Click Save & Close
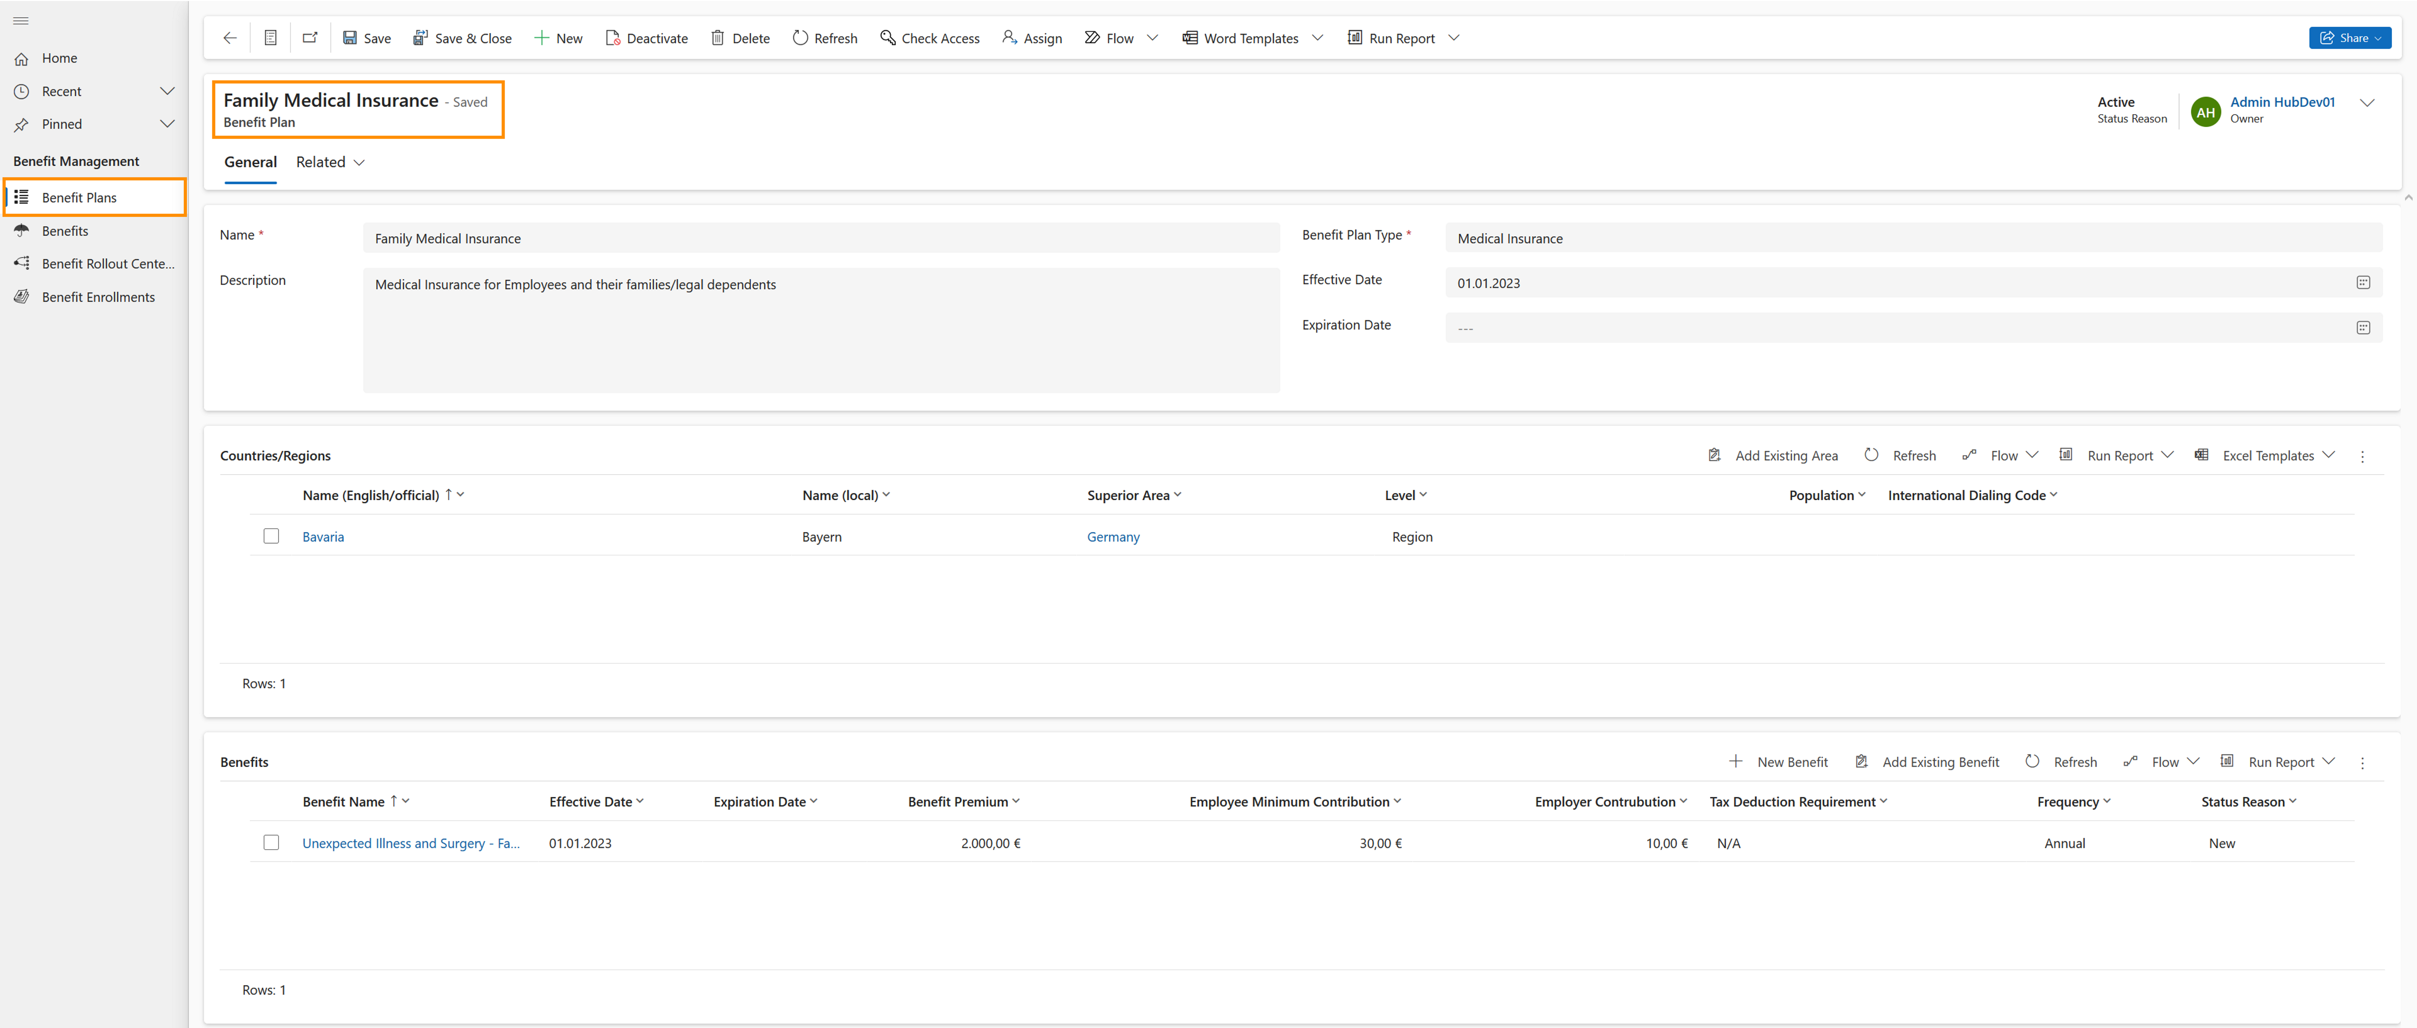 point(462,39)
